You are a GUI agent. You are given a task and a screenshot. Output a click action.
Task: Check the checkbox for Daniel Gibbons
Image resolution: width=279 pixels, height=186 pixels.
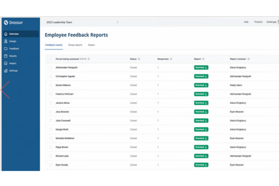(50, 85)
